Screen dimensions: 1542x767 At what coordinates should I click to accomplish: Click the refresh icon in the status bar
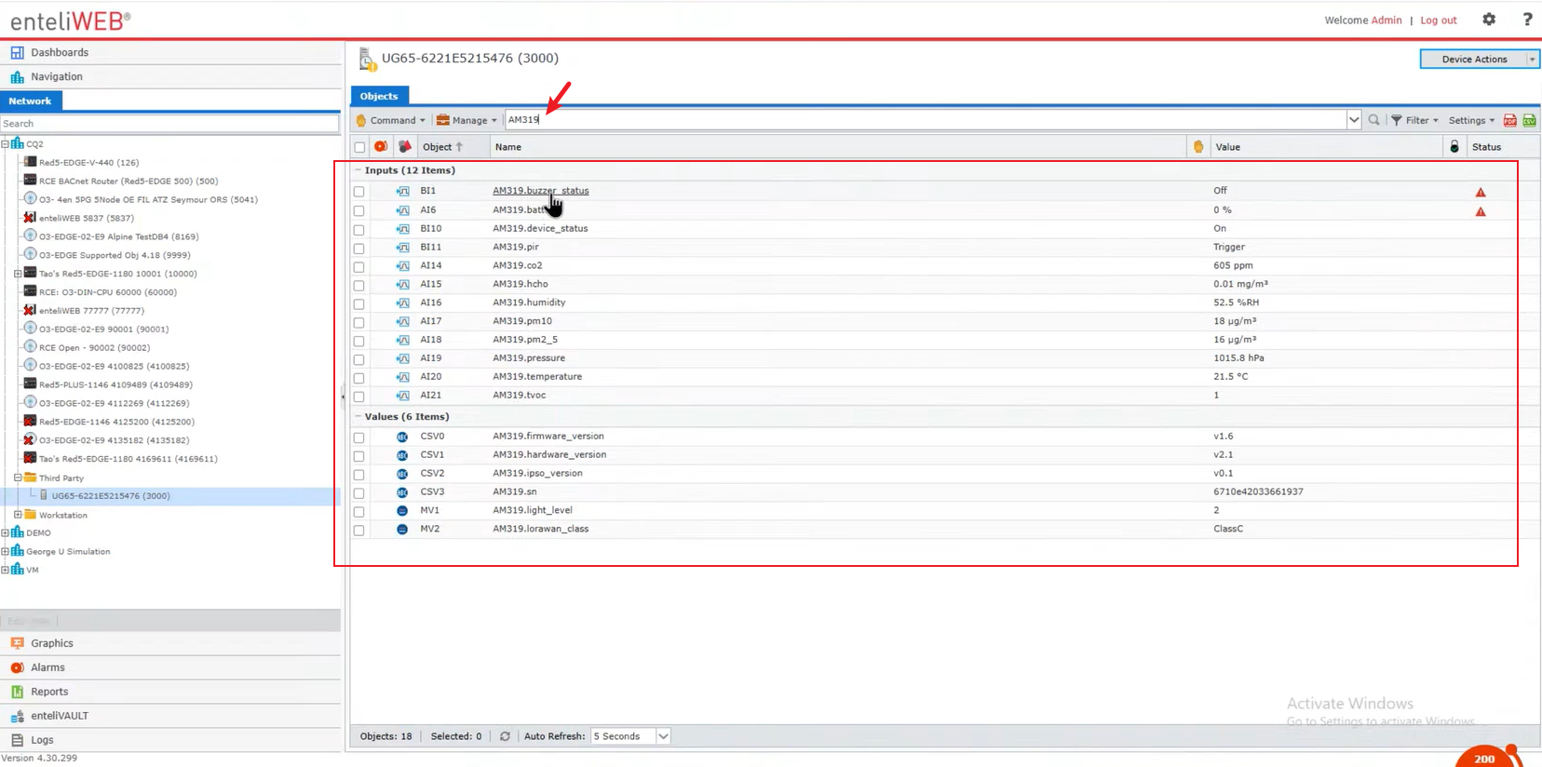(x=505, y=736)
